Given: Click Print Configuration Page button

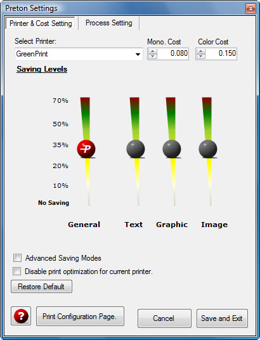Looking at the screenshot, I should coord(80,317).
